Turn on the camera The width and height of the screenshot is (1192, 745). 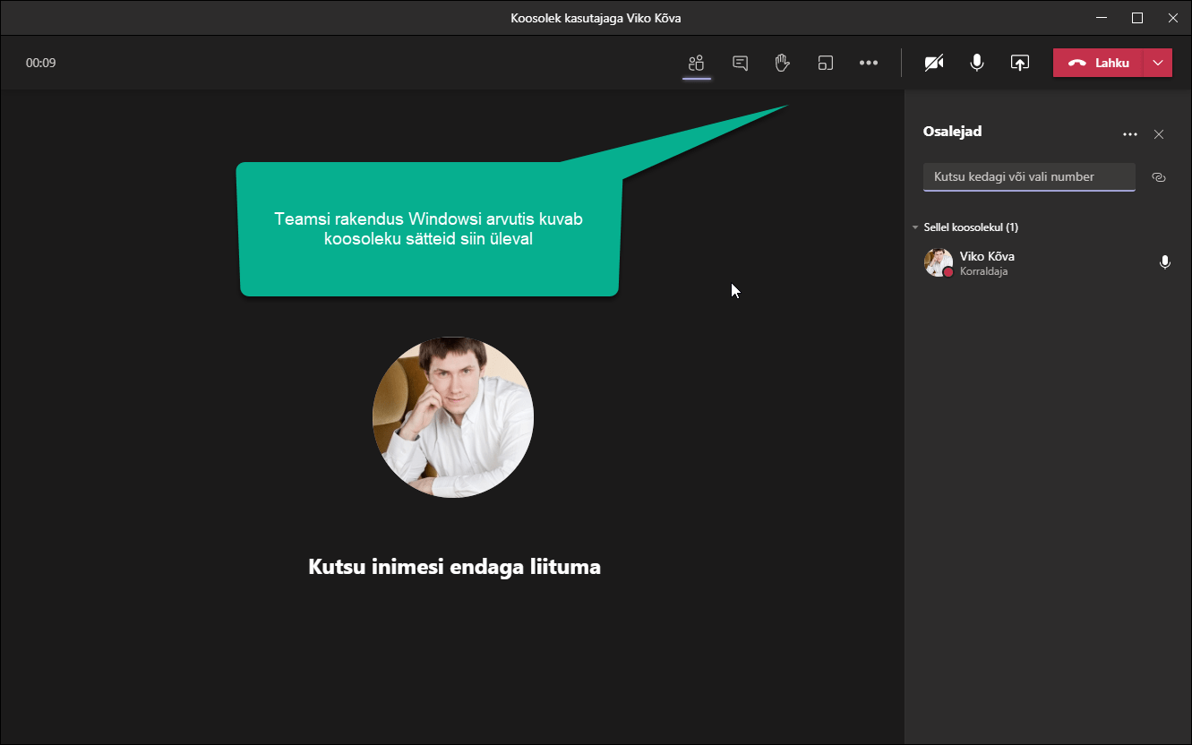tap(934, 63)
